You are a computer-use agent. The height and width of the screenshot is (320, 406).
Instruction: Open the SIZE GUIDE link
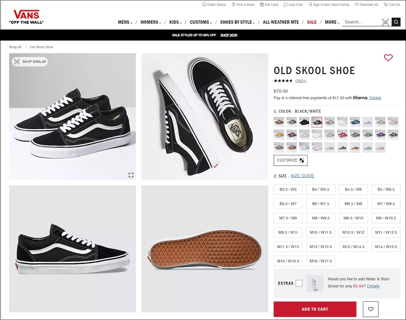(x=302, y=176)
